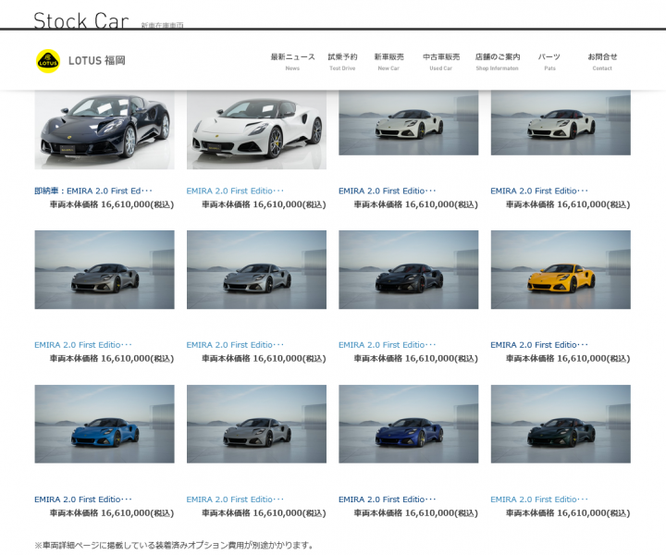Click EMIRA link under black car
This screenshot has height=555, width=666.
tap(387, 345)
